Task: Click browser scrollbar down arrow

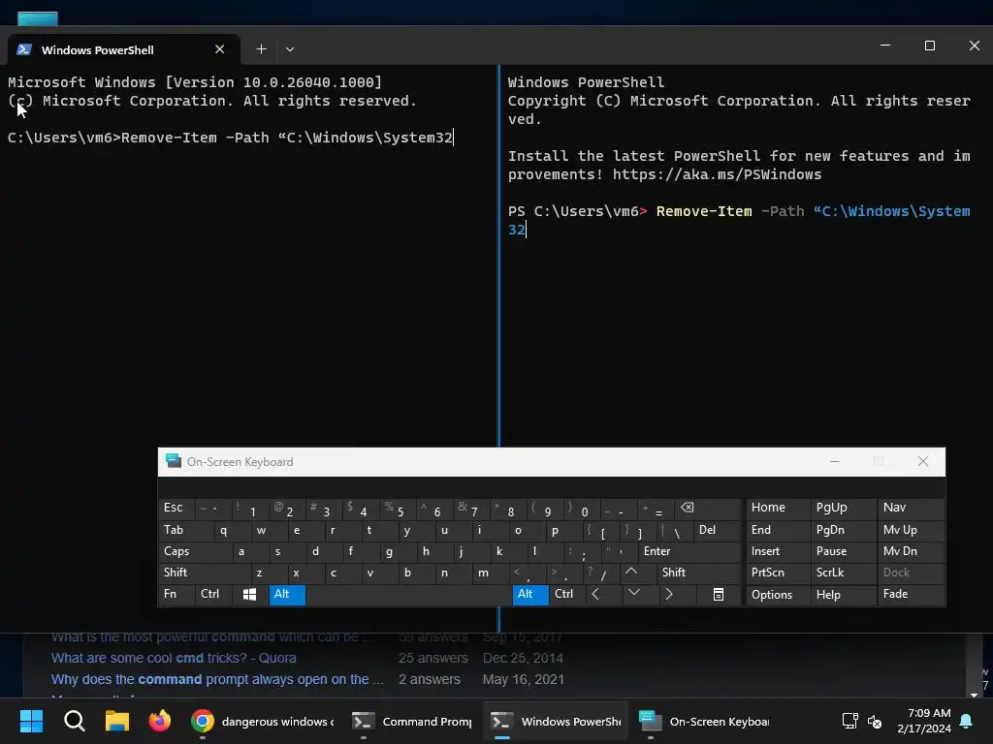Action: pos(974,694)
